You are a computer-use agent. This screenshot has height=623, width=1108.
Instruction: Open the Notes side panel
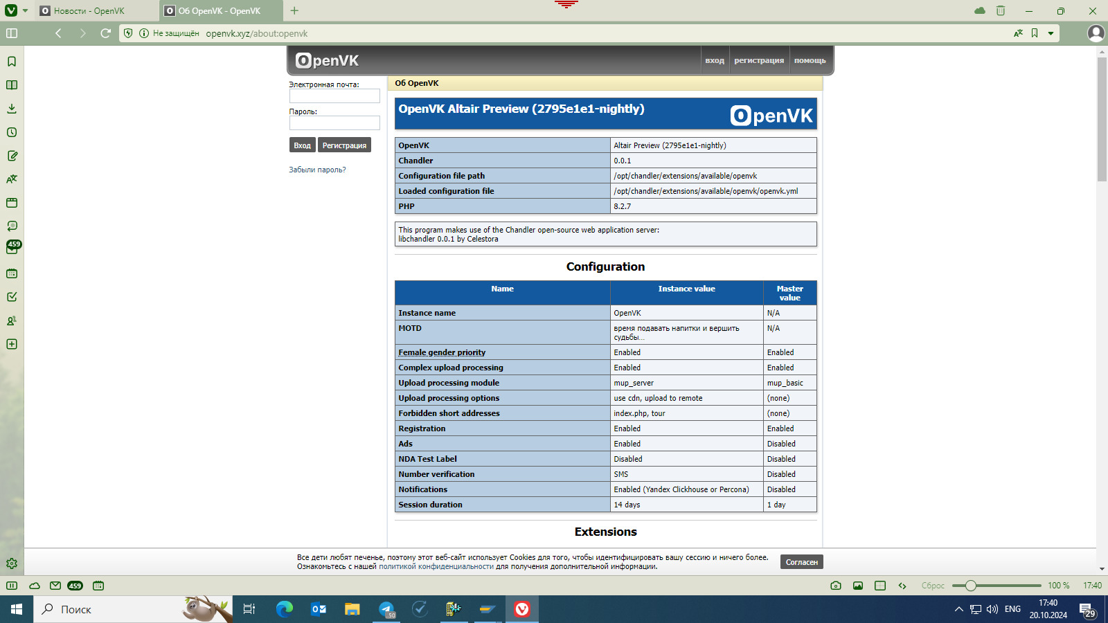(x=12, y=156)
